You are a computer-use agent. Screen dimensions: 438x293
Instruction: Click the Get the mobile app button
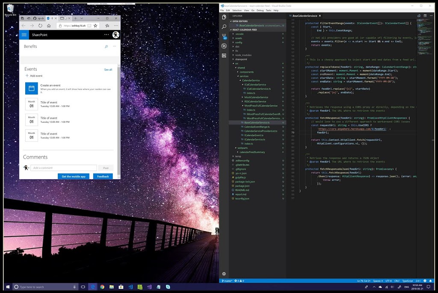coord(74,176)
